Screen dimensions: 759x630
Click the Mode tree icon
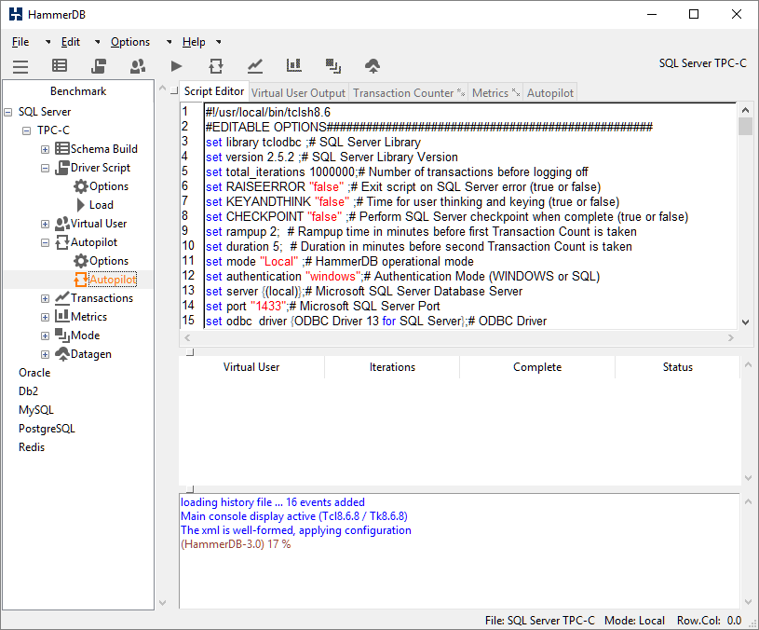point(62,336)
